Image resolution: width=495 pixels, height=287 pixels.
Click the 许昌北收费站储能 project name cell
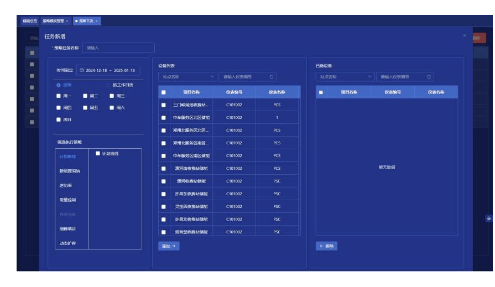[x=191, y=219]
